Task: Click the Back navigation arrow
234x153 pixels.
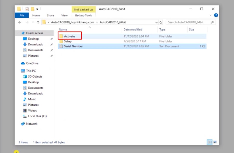Action: (20, 22)
